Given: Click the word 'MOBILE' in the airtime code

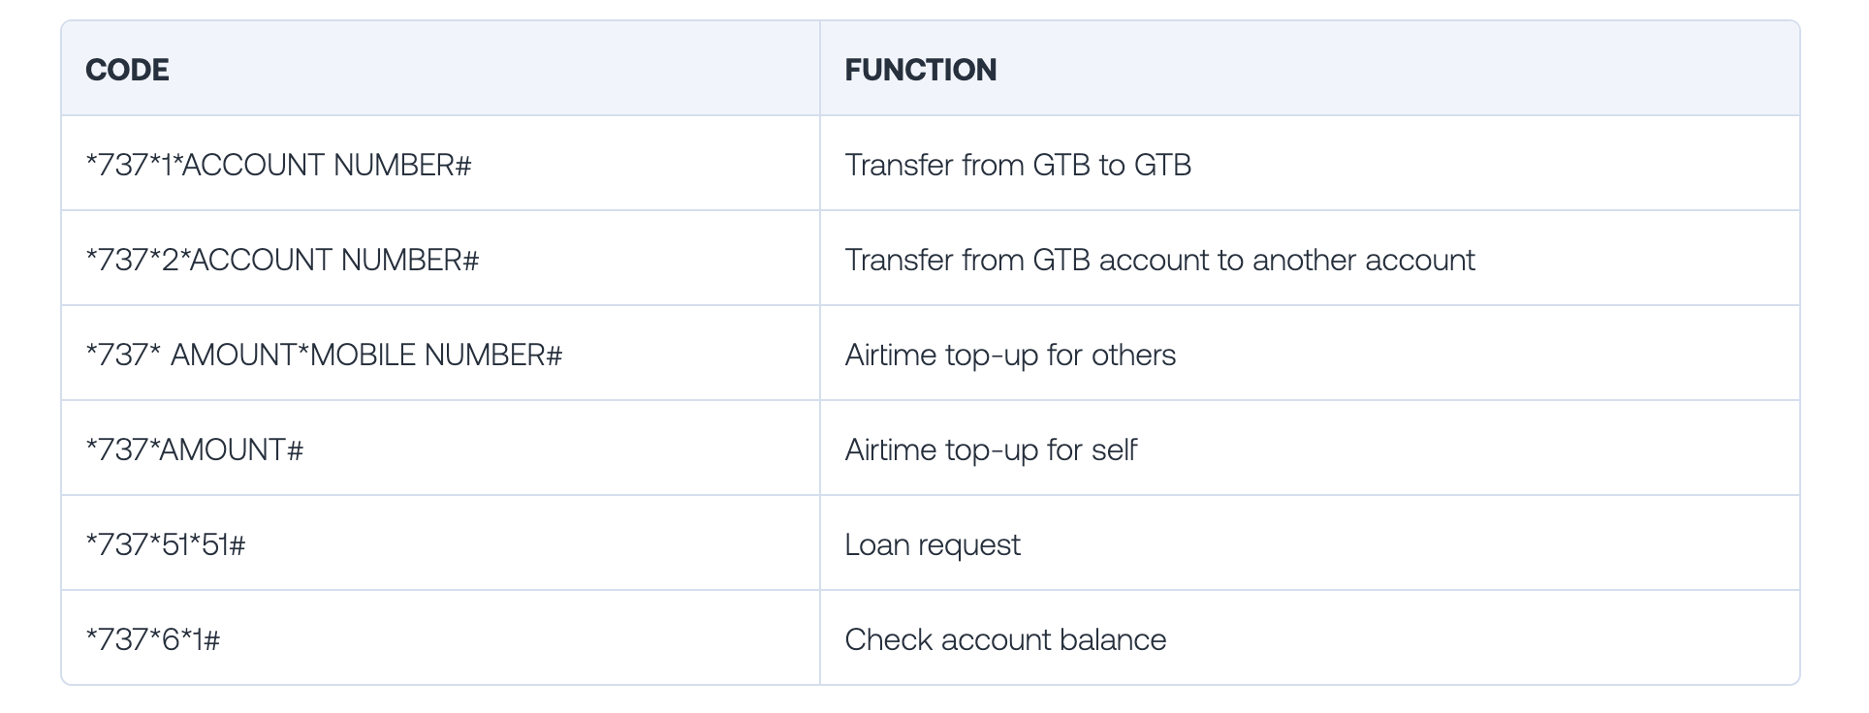Looking at the screenshot, I should (x=363, y=355).
